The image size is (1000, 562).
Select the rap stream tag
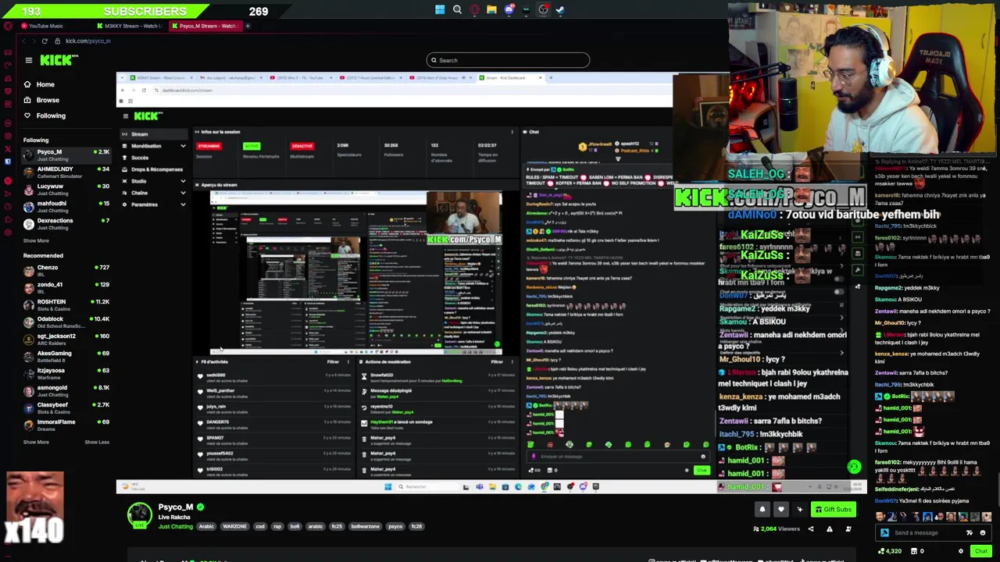pyautogui.click(x=277, y=526)
